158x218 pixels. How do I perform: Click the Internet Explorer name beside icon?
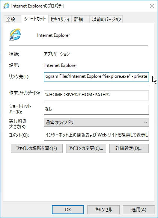53,35
